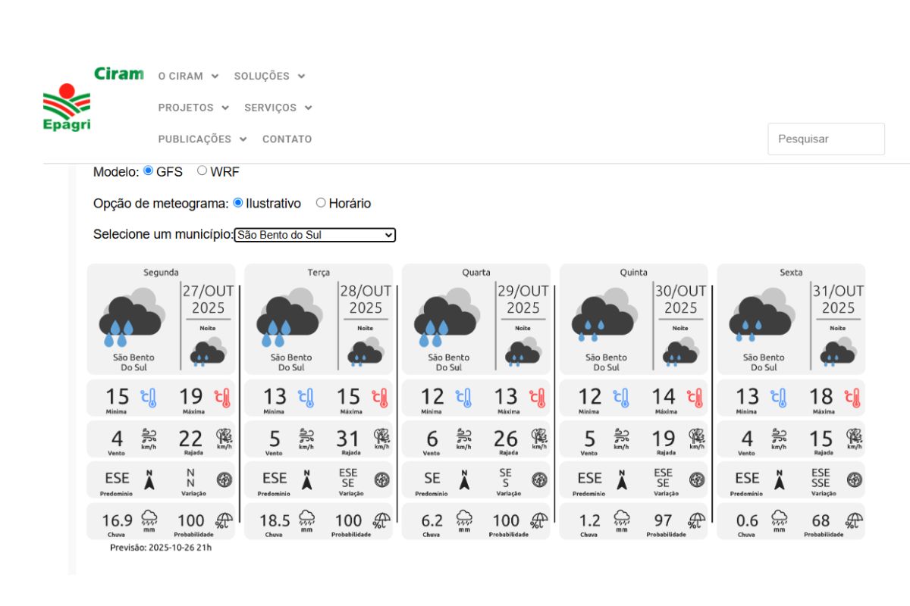
Task: Expand the SOLUÇÕES menu
Action: pyautogui.click(x=269, y=76)
